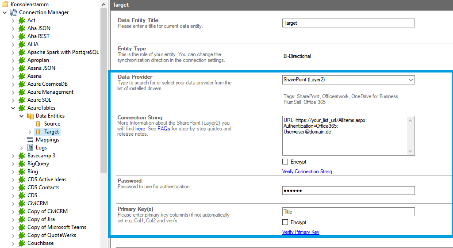Screen dimensions: 453x248
Task: Expand the Logs tree node
Action: tap(21, 148)
